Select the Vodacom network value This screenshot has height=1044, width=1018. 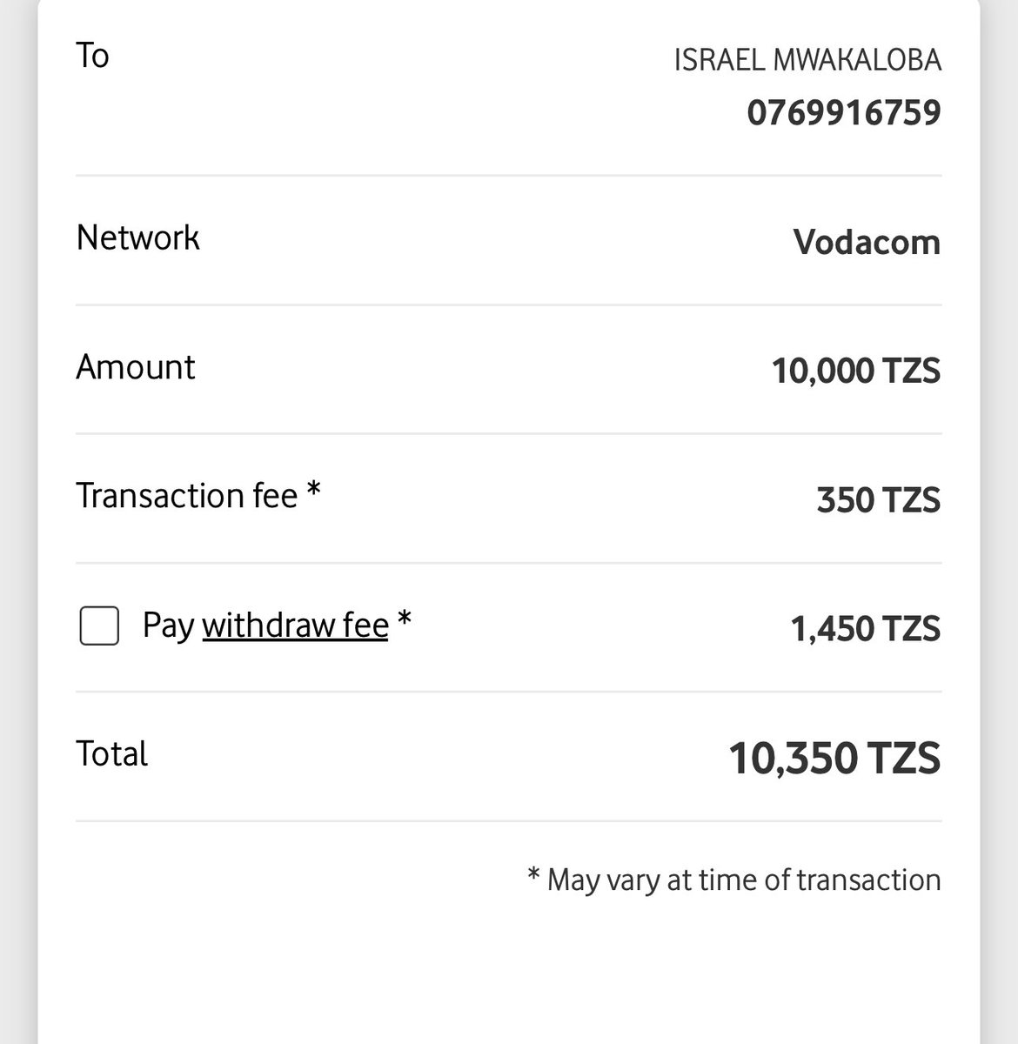point(867,242)
